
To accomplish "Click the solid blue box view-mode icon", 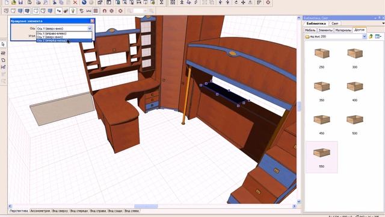I will [20, 11].
